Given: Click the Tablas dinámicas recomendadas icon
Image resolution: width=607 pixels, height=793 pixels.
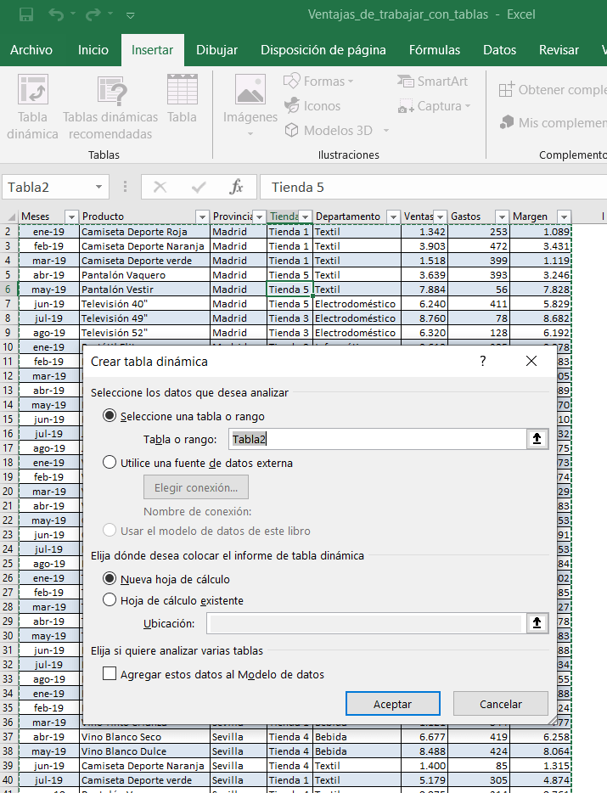Looking at the screenshot, I should click(111, 91).
